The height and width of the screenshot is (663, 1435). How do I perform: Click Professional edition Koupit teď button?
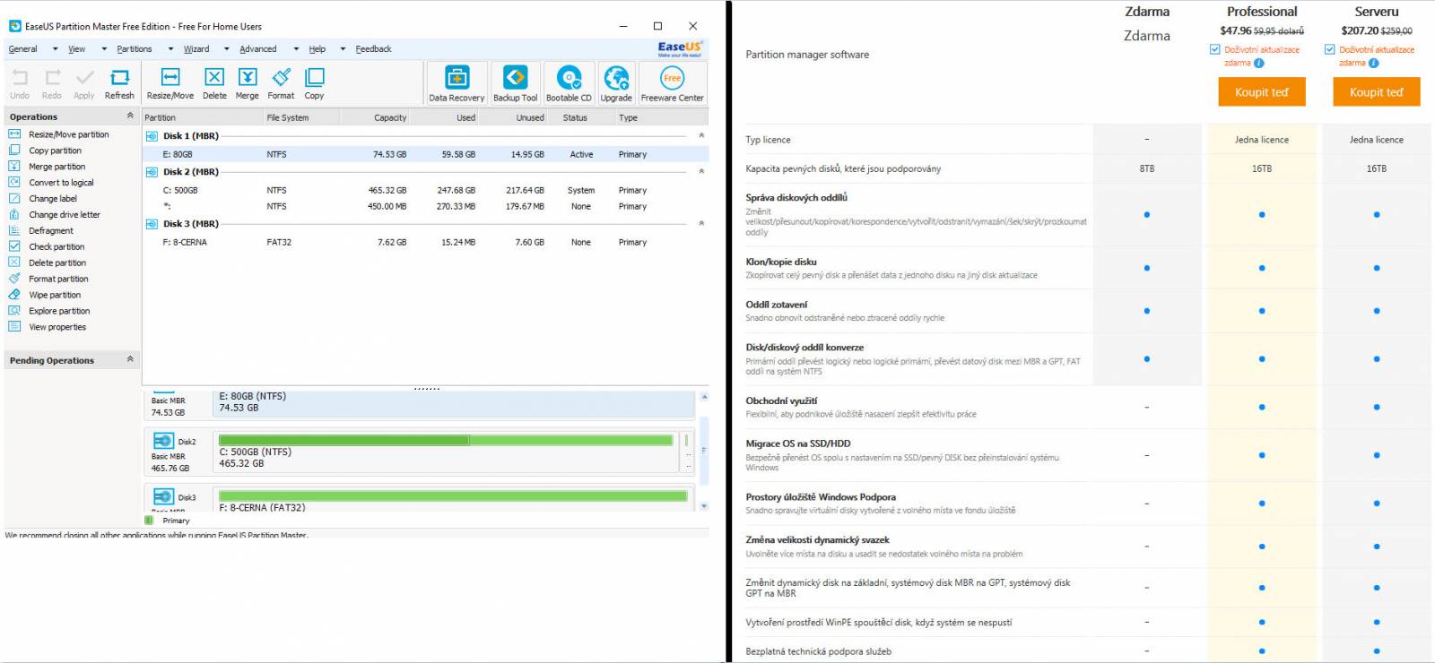coord(1261,92)
